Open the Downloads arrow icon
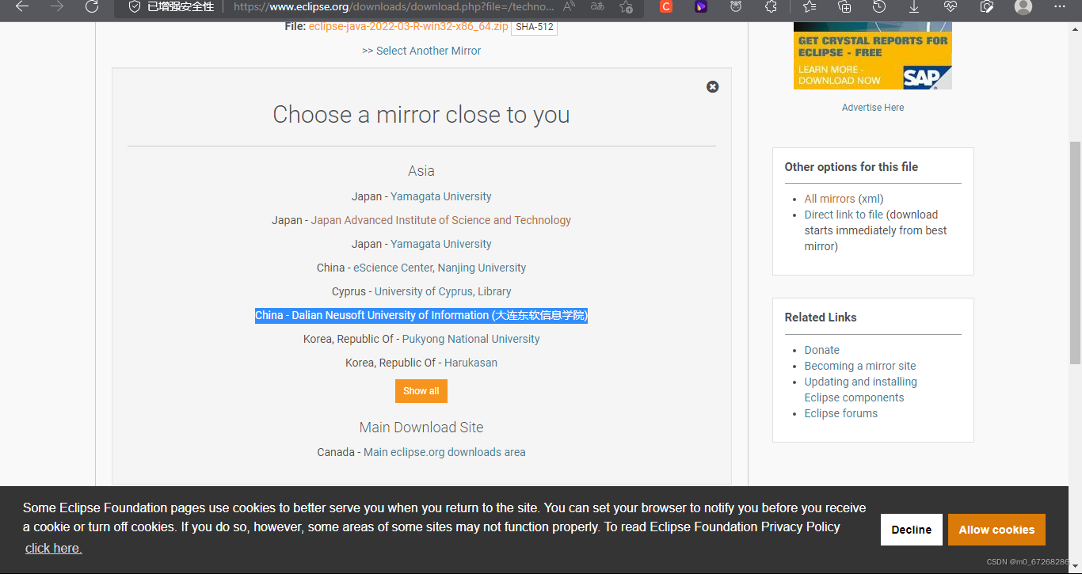 tap(914, 6)
